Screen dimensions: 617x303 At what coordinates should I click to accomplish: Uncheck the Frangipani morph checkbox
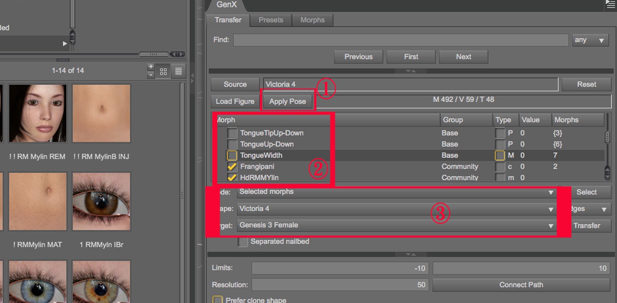tap(232, 167)
